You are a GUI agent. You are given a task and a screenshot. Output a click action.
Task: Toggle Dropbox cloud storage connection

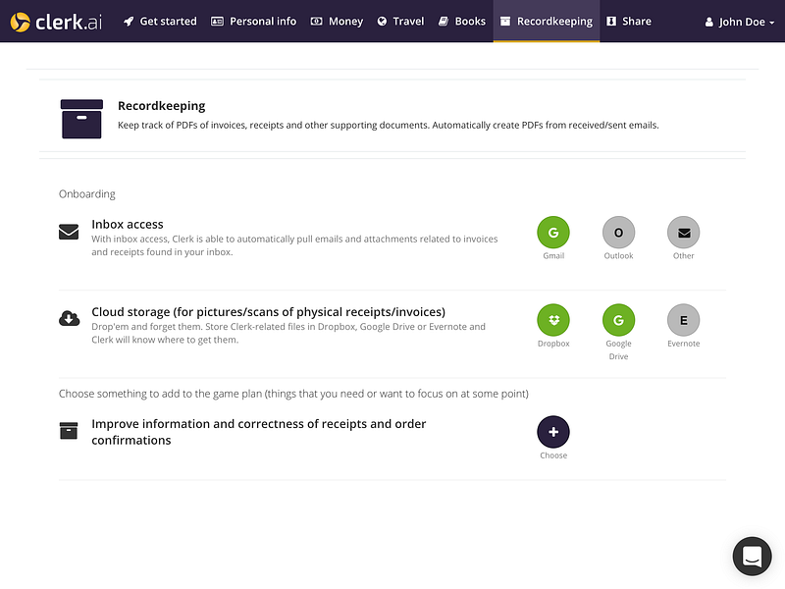click(x=553, y=320)
